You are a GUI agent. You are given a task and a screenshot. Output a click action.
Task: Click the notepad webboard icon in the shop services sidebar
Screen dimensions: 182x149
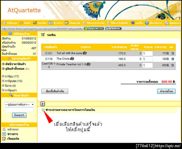pyautogui.click(x=4, y=139)
